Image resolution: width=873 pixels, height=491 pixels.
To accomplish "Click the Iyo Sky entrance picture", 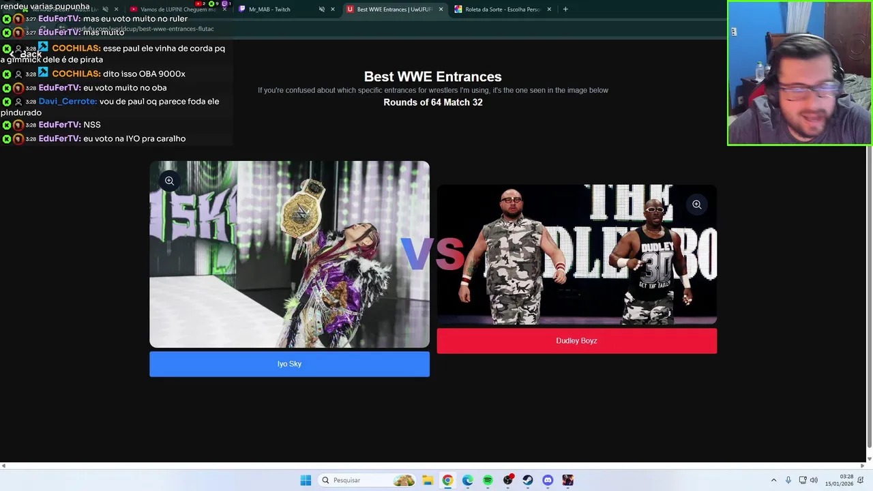I will [x=289, y=254].
